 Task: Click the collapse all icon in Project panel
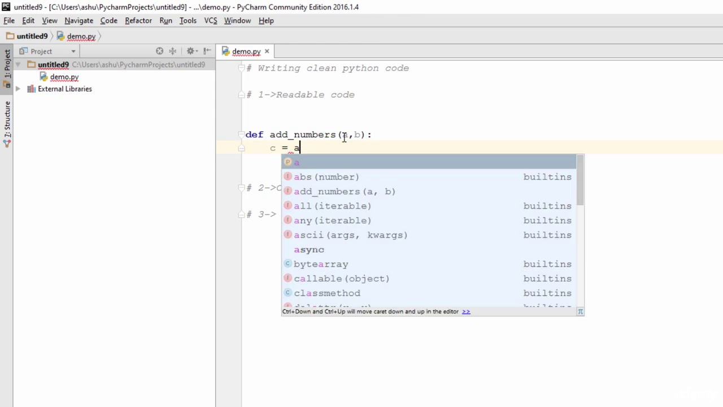[173, 51]
